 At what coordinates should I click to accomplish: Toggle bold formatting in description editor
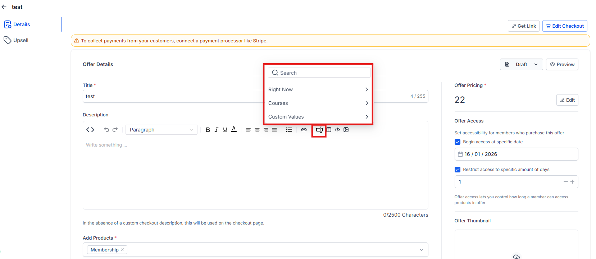tap(208, 130)
